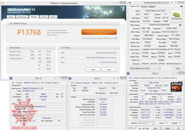Click Multiplier value x 18.5 in CPU-Z
Image resolution: width=185 pixels, height=130 pixels.
click(145, 113)
